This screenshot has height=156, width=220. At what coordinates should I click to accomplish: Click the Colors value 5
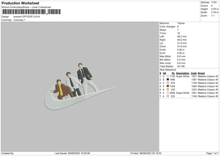[x=212, y=6]
